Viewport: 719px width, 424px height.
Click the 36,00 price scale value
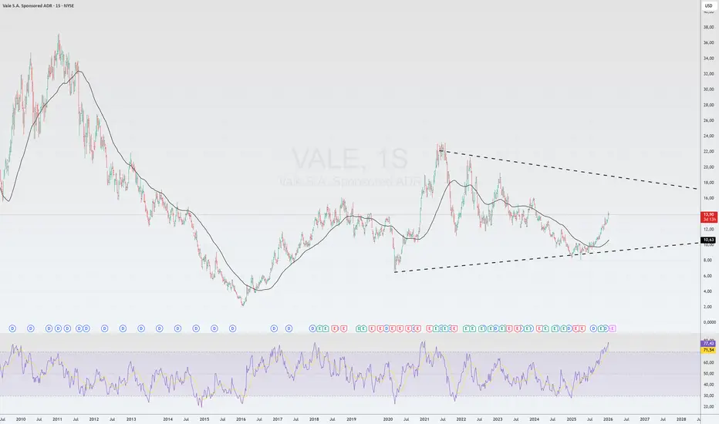tap(708, 42)
